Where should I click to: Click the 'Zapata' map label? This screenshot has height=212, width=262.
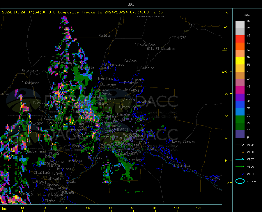coord(71,182)
